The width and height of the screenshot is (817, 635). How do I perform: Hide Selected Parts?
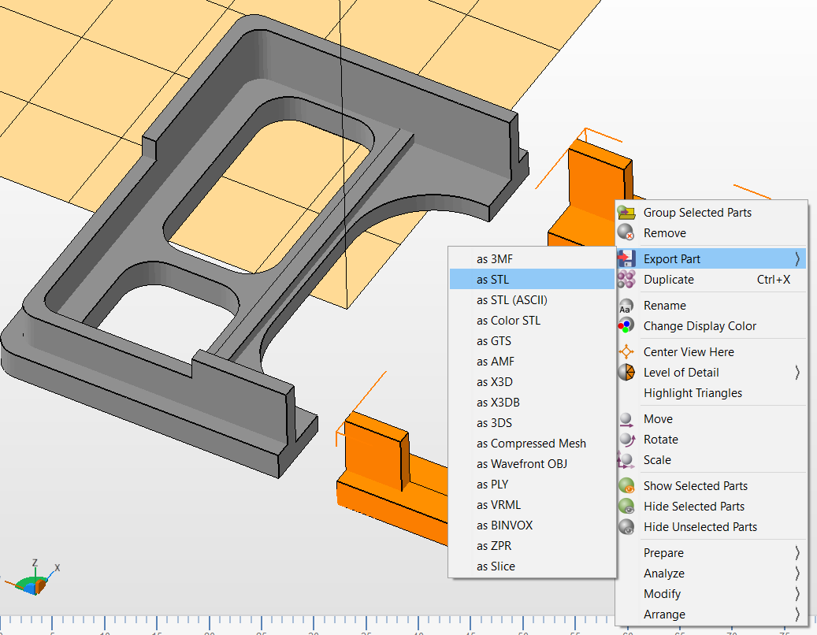[x=693, y=507]
